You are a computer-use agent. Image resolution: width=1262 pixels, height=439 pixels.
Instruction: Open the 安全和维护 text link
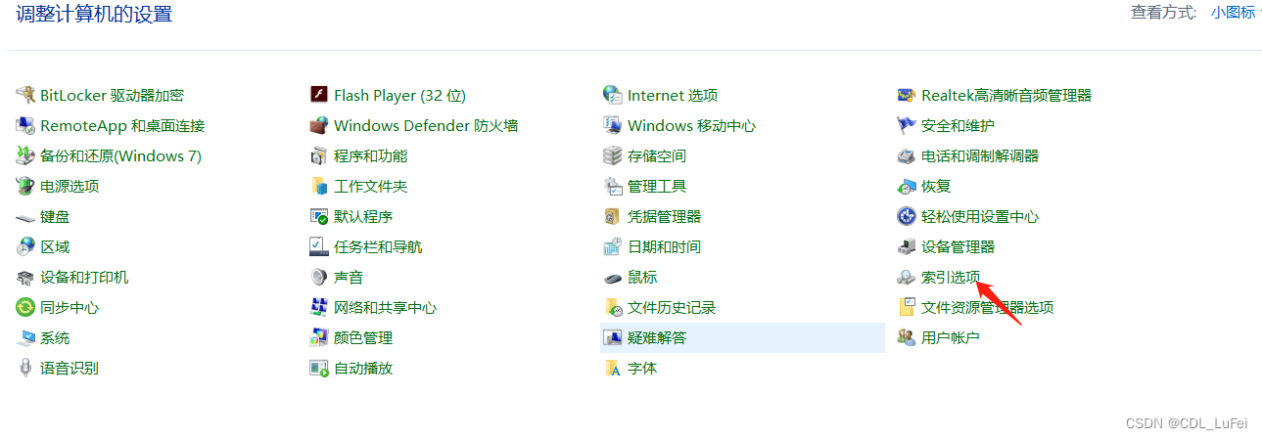[x=958, y=125]
